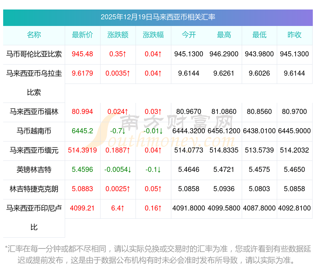The height and width of the screenshot is (270, 316).
Task: Click the -0.0054↓ change amount
Action: [118, 170]
